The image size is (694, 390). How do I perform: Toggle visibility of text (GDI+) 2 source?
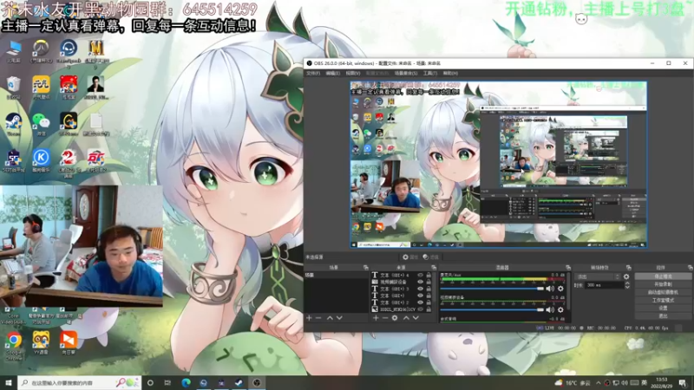420,302
